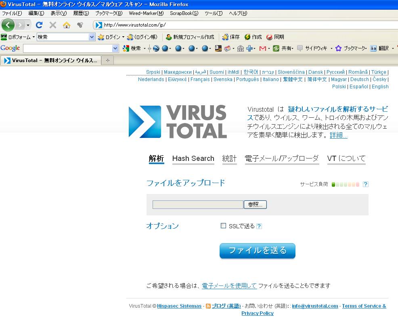Image resolution: width=398 pixels, height=321 pixels.
Task: Follow the 電子メールを使用して link
Action: coord(229,286)
